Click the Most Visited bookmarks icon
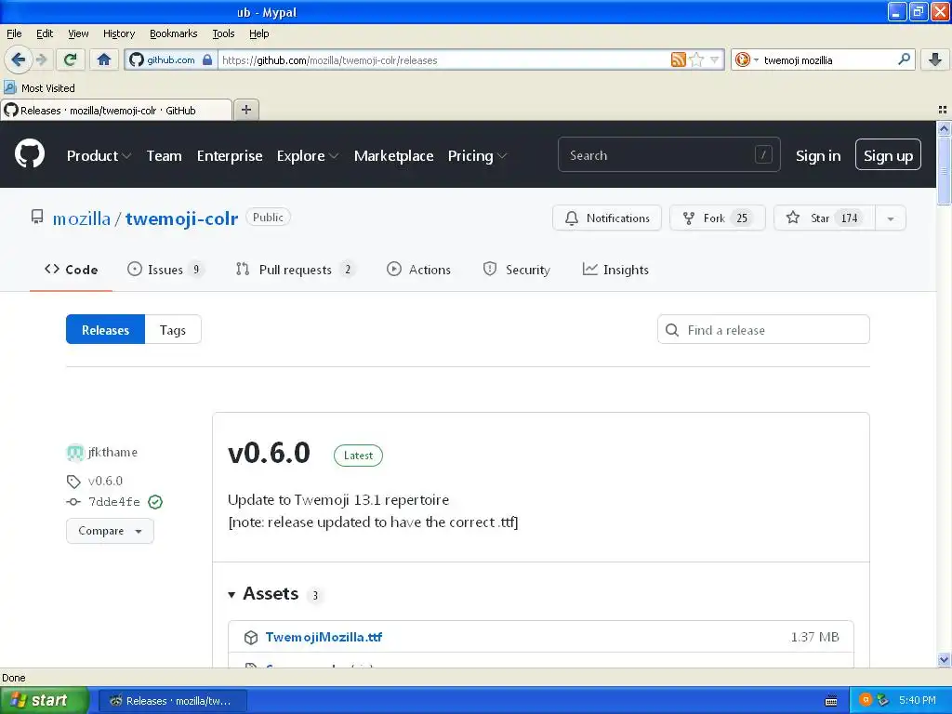This screenshot has height=714, width=952. (x=10, y=87)
